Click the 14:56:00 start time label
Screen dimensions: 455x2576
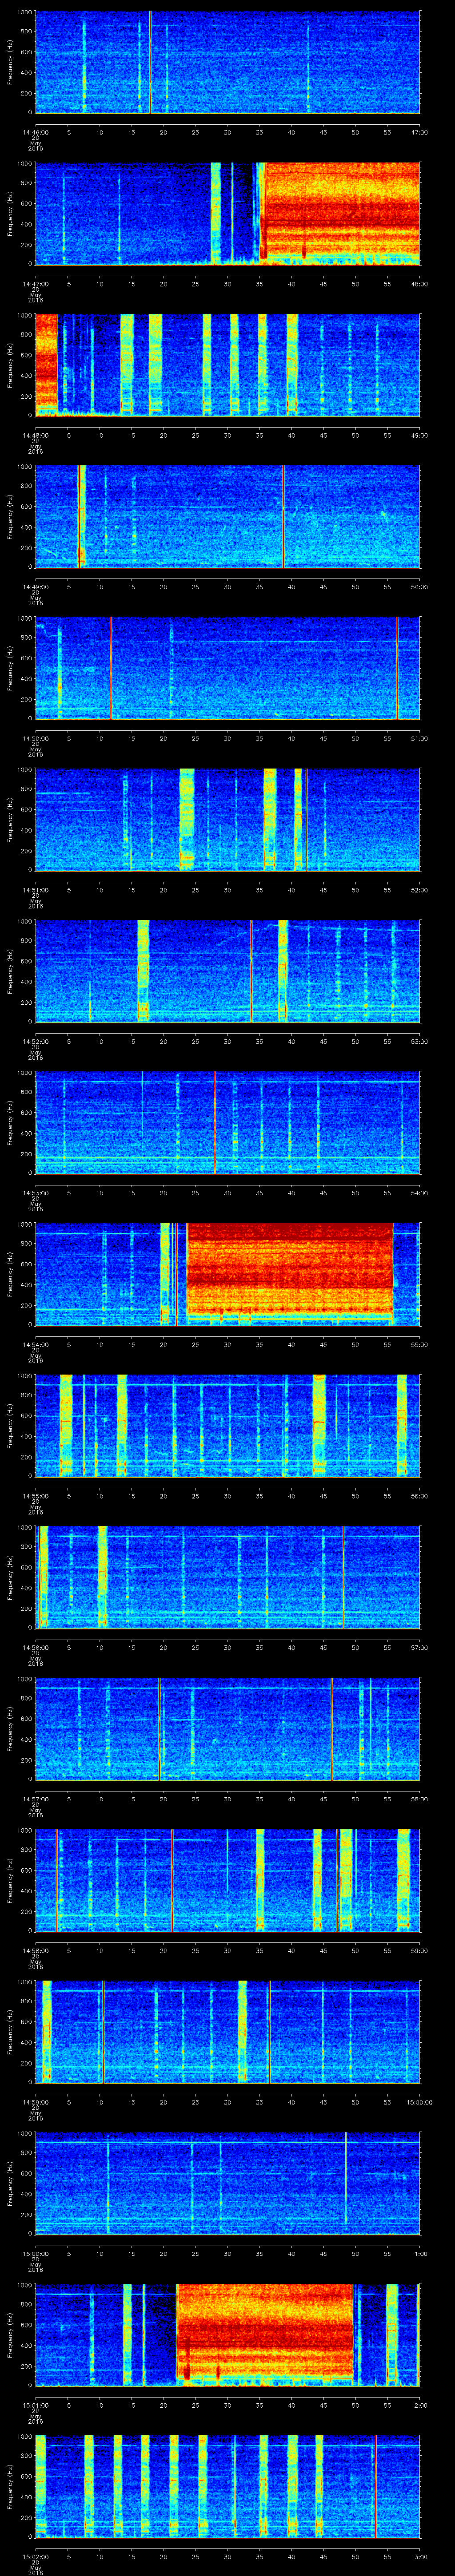[35, 1647]
